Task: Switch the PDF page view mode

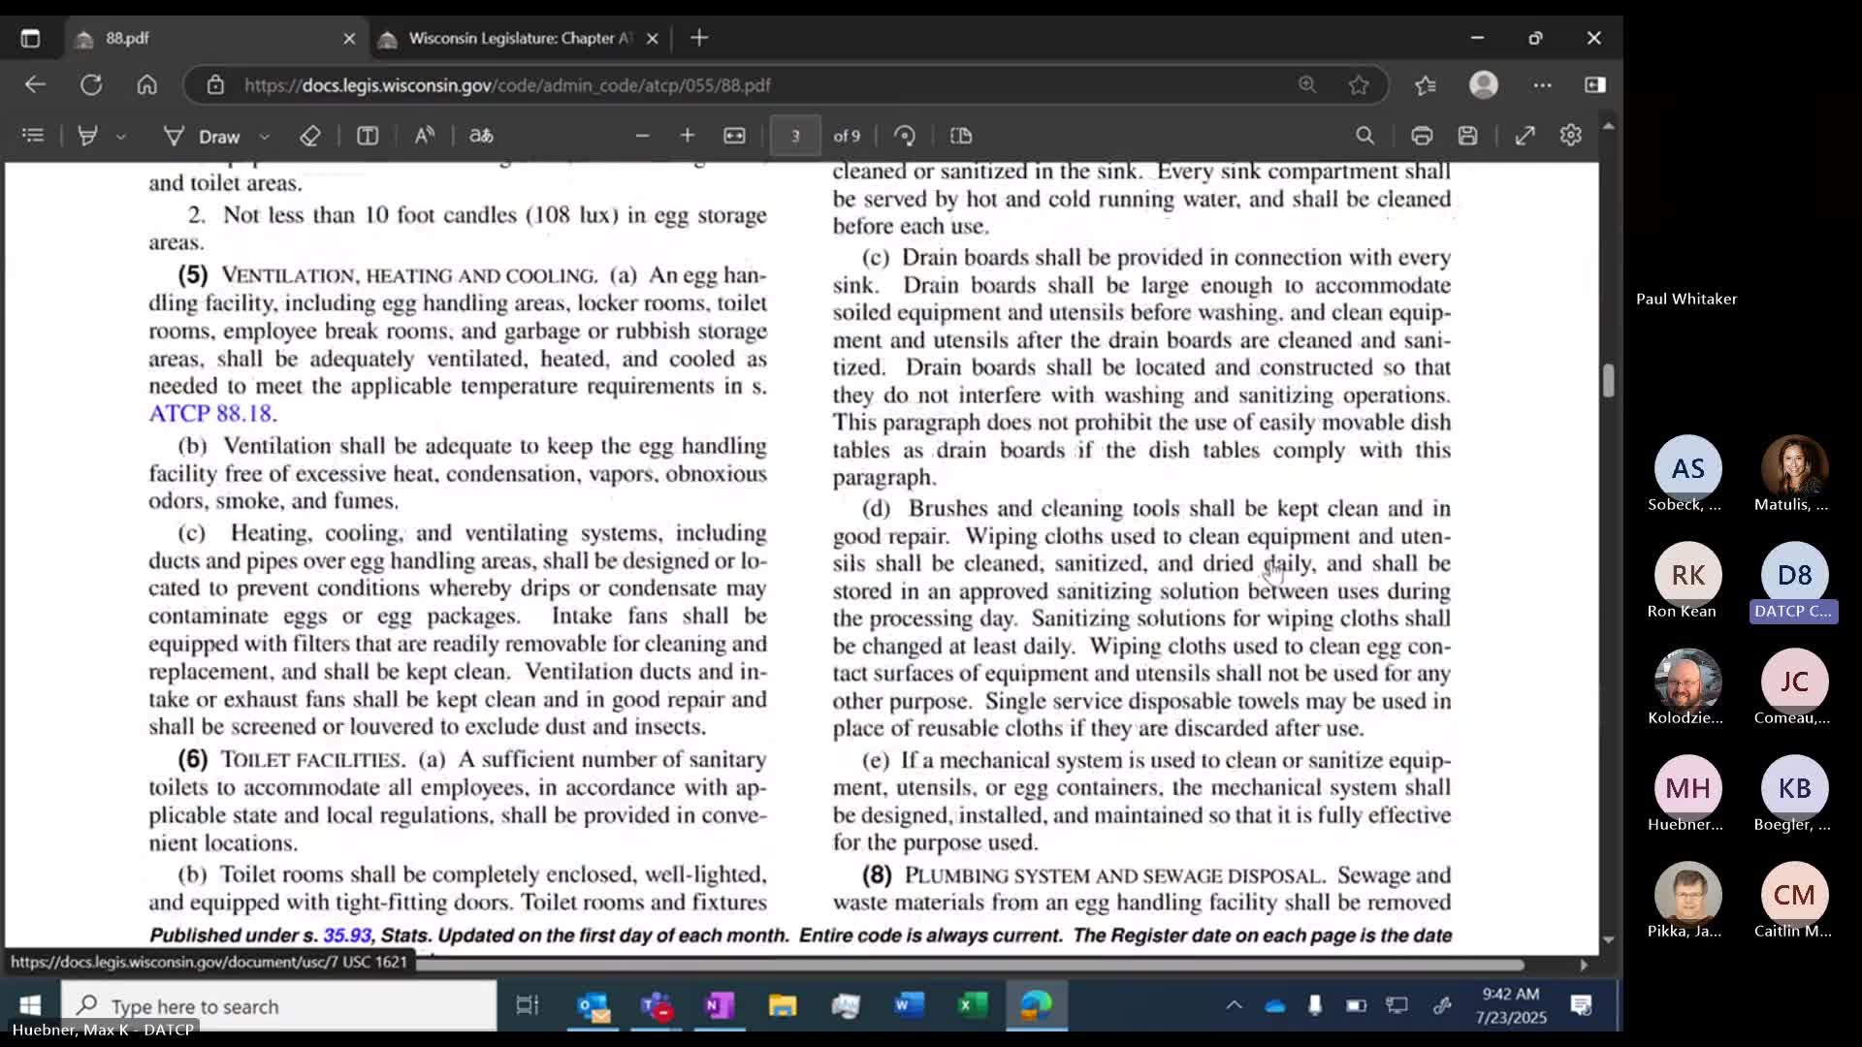Action: click(x=961, y=136)
